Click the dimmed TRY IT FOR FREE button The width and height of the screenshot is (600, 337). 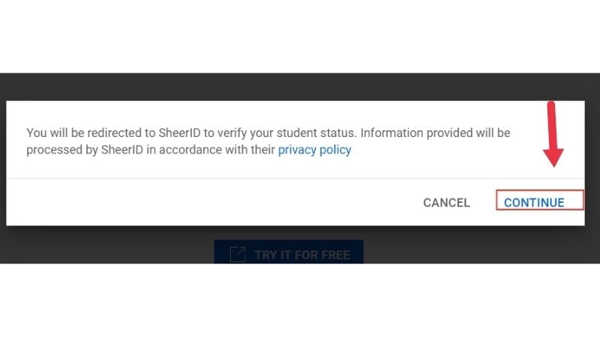[289, 252]
